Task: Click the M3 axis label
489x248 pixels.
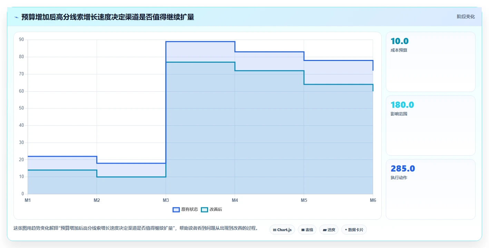Action: click(166, 200)
